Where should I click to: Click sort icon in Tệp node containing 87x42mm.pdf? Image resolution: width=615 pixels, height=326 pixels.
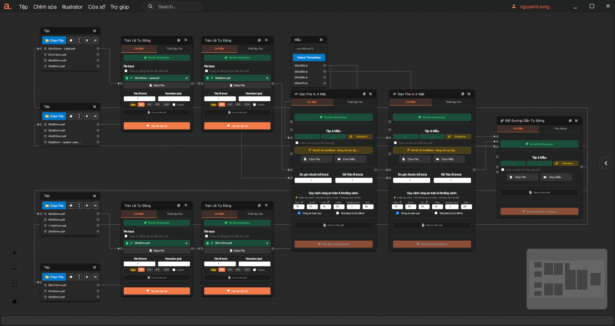click(x=79, y=277)
